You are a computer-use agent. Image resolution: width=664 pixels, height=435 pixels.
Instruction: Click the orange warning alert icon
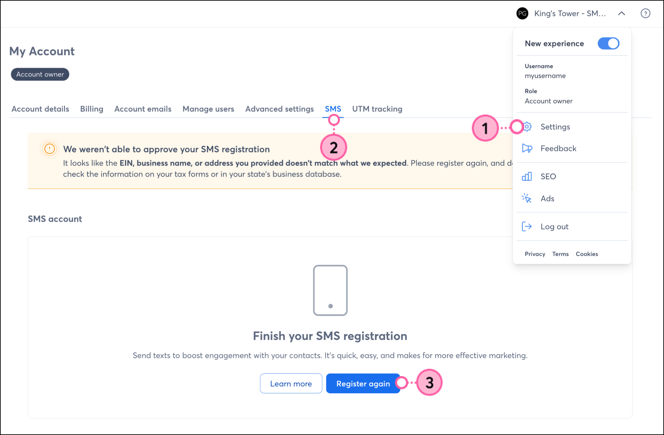(x=50, y=149)
